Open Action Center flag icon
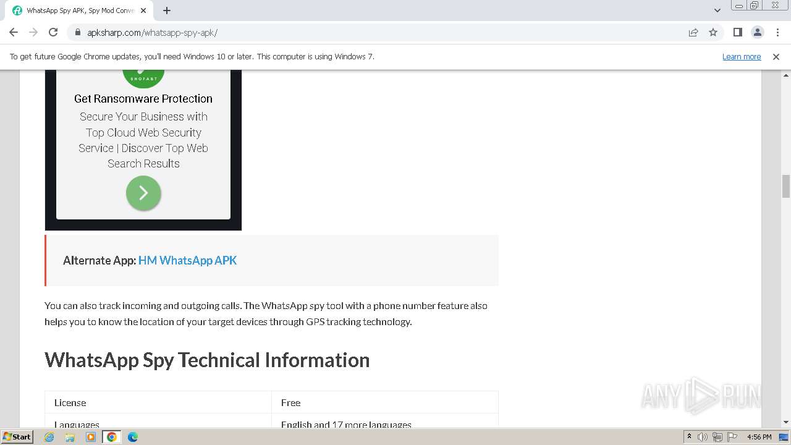Viewport: 791px width, 445px height. [732, 437]
